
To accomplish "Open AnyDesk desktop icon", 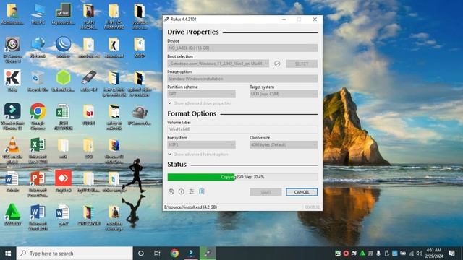I will click(x=63, y=181).
